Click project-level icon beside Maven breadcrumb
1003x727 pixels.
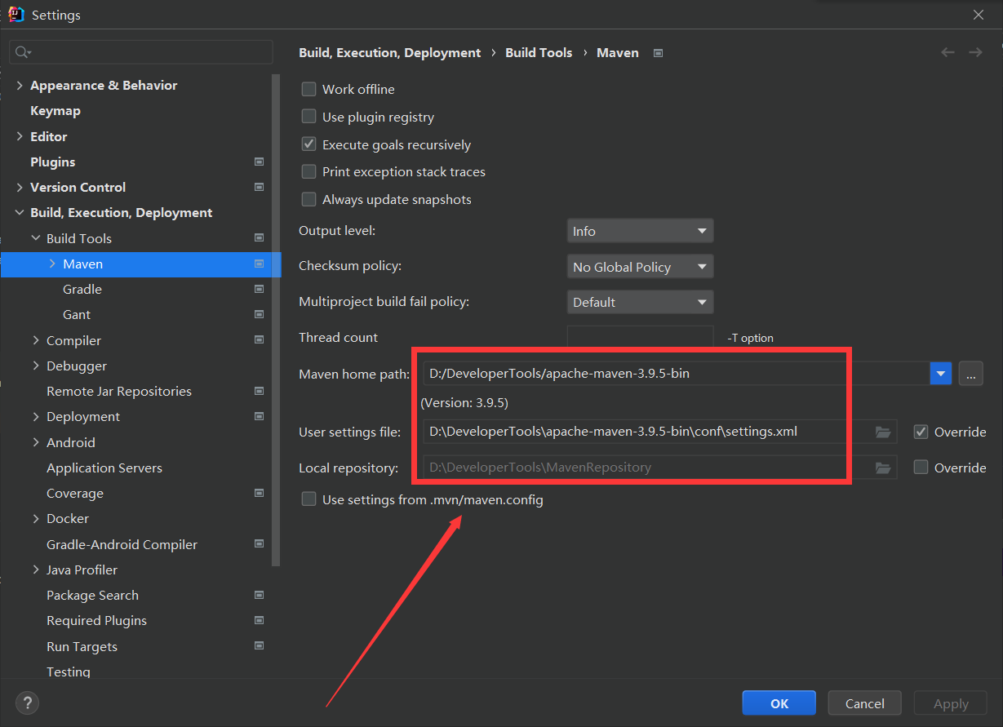pyautogui.click(x=658, y=53)
